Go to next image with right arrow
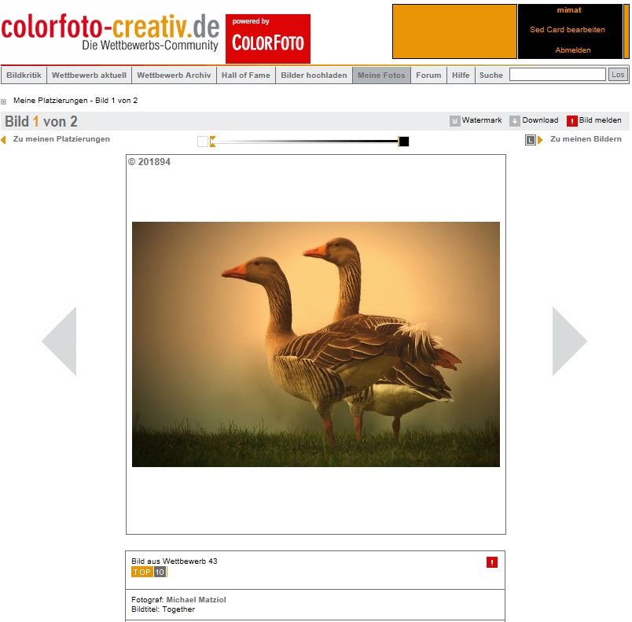This screenshot has width=632, height=622. 569,341
